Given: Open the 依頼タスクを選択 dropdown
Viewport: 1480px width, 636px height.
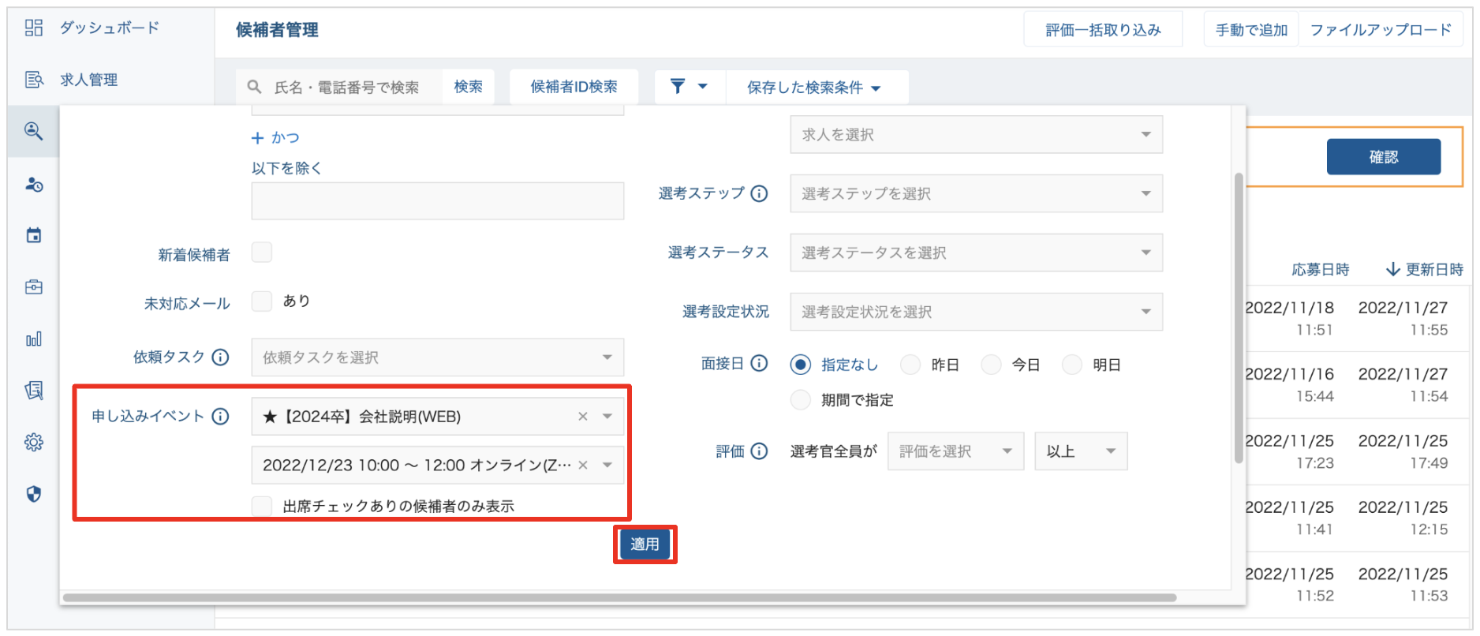Looking at the screenshot, I should (437, 357).
